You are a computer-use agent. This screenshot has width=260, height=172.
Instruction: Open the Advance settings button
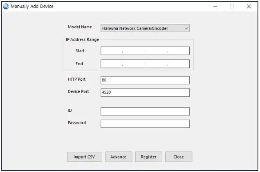(119, 157)
